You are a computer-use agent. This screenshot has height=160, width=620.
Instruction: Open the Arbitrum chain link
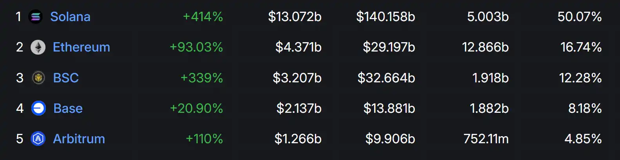[79, 139]
